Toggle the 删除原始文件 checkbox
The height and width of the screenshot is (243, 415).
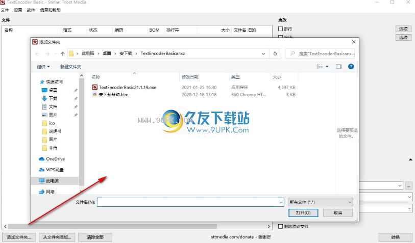click(280, 226)
